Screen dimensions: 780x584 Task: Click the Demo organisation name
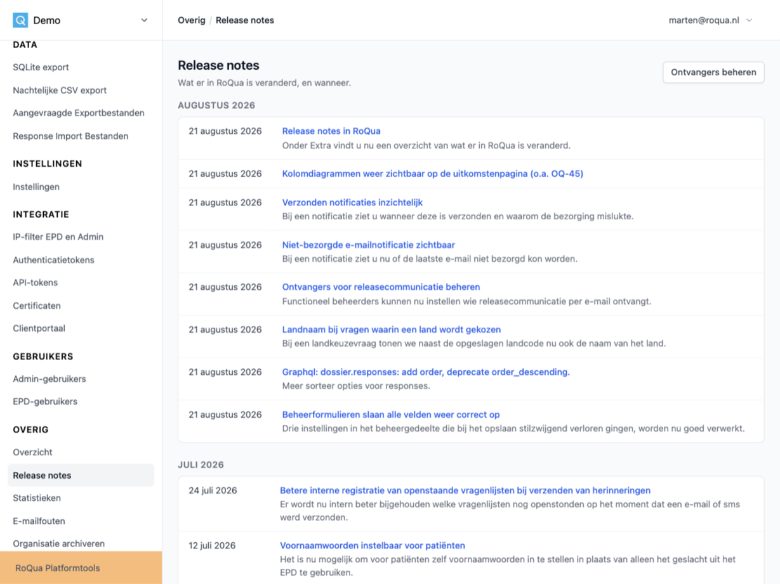pyautogui.click(x=47, y=20)
